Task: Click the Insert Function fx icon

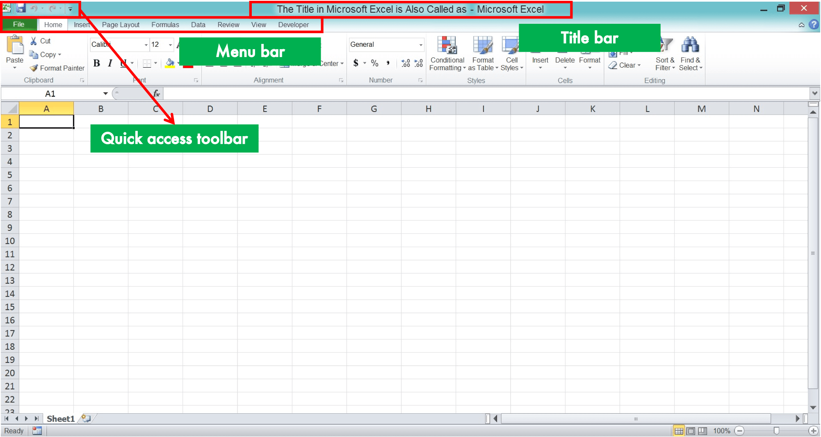Action: point(157,94)
